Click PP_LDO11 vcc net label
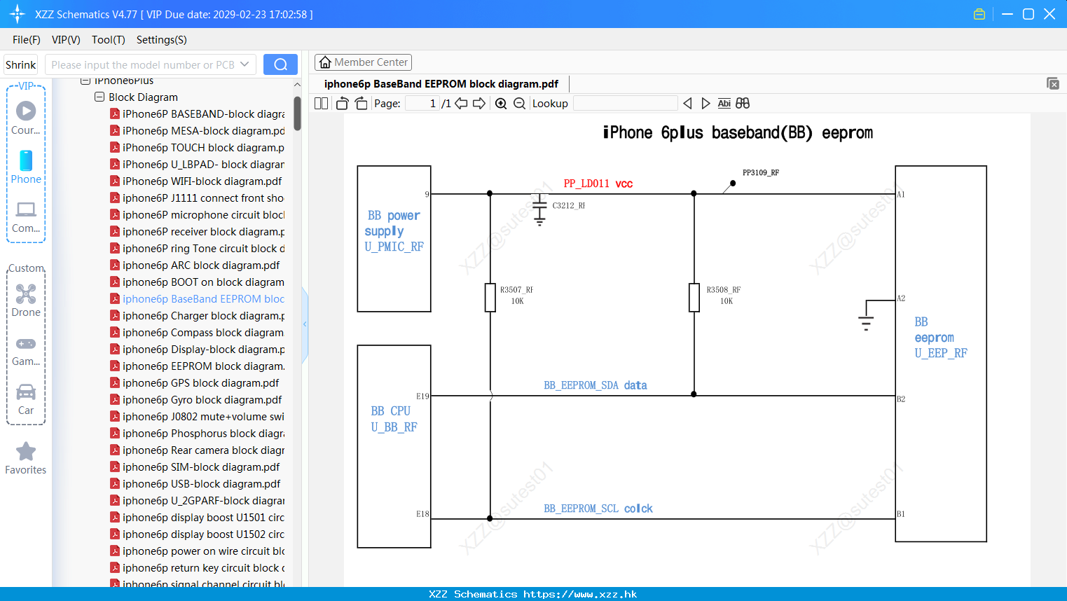This screenshot has width=1067, height=601. [598, 184]
